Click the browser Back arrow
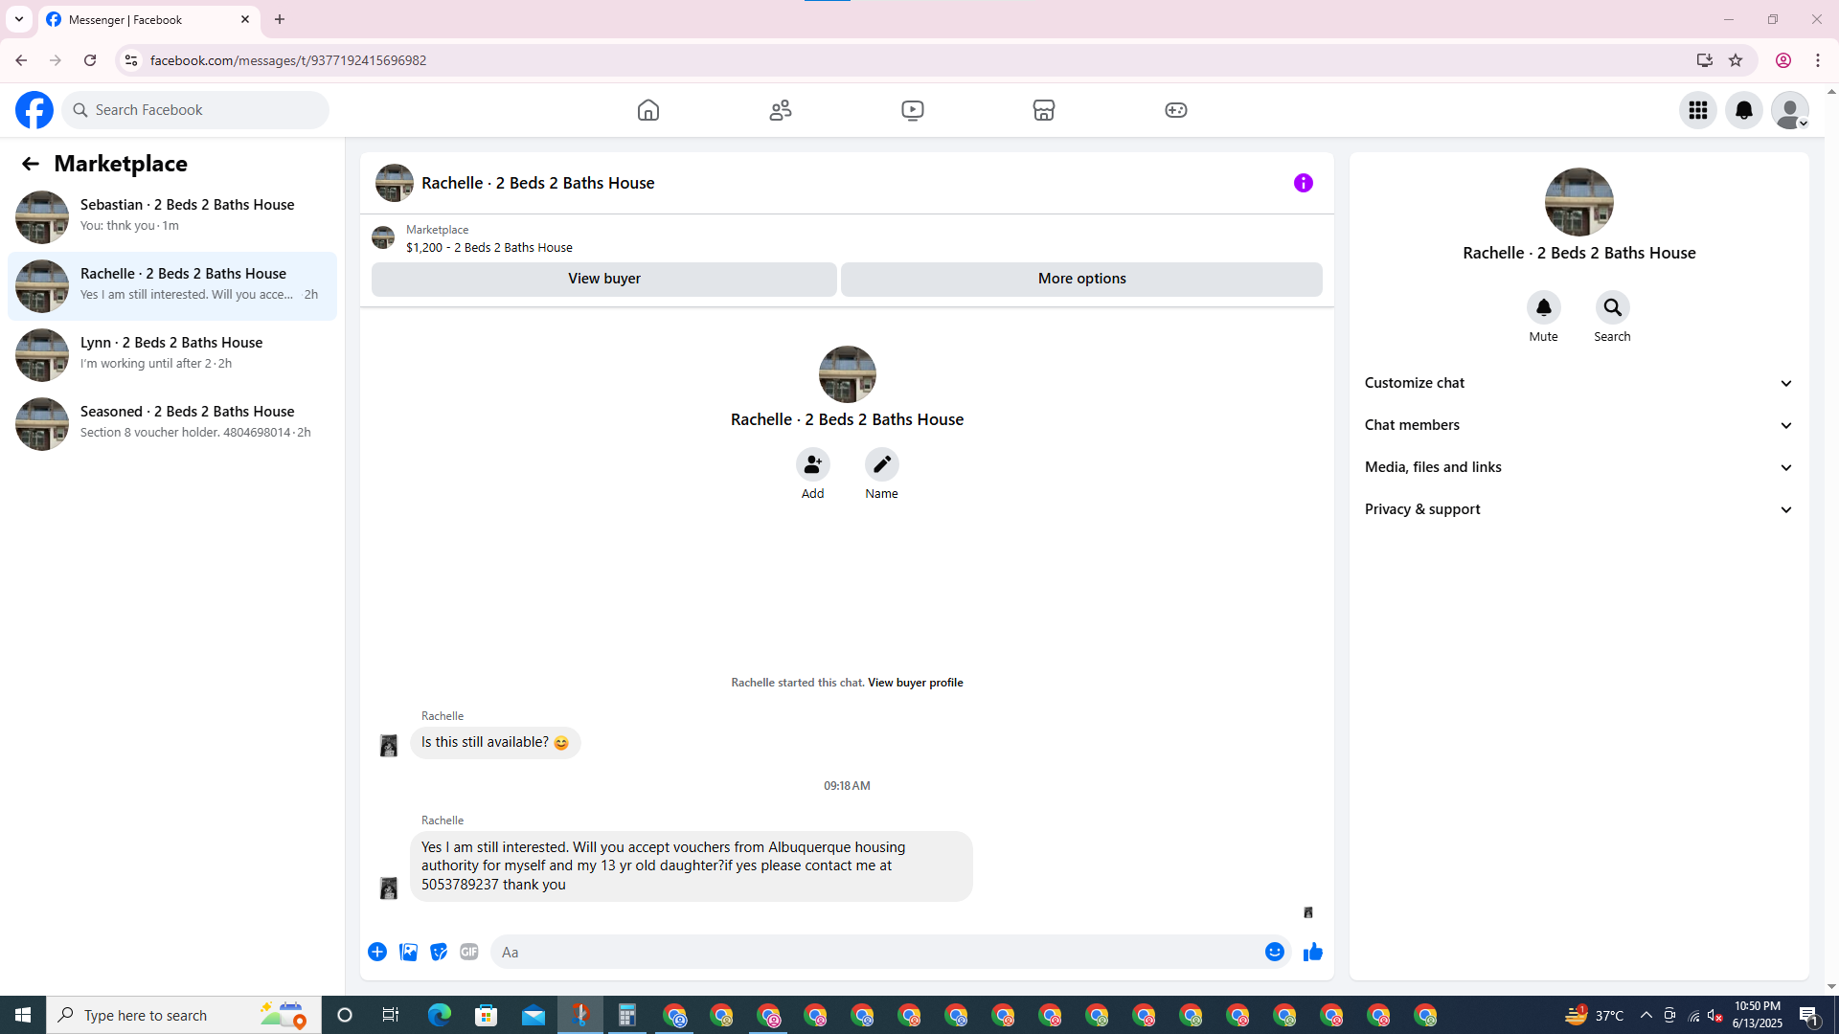1839x1034 pixels. (x=21, y=60)
